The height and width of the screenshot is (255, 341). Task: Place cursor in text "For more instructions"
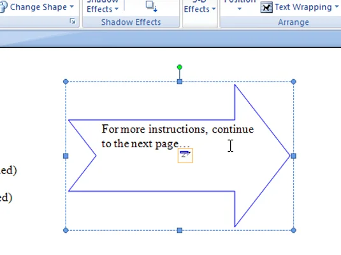(154, 129)
